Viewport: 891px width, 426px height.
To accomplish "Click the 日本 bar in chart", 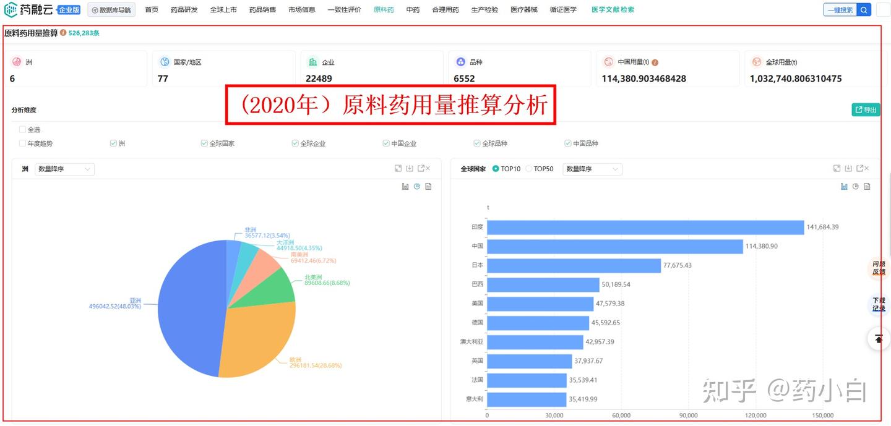I will click(574, 265).
